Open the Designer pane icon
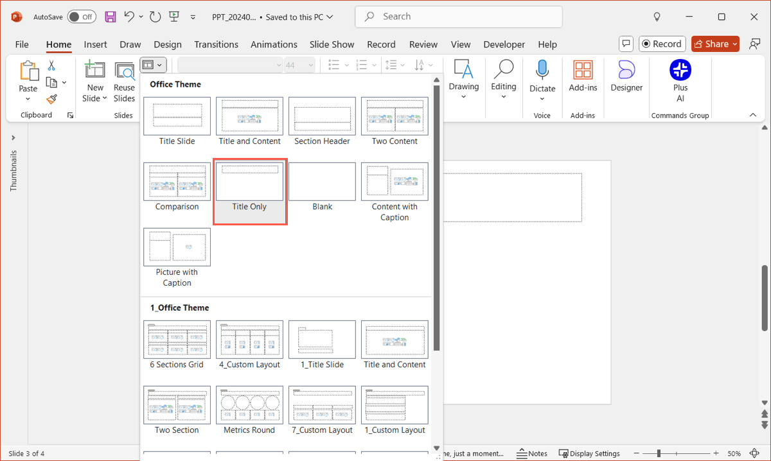This screenshot has width=771, height=461. [626, 70]
